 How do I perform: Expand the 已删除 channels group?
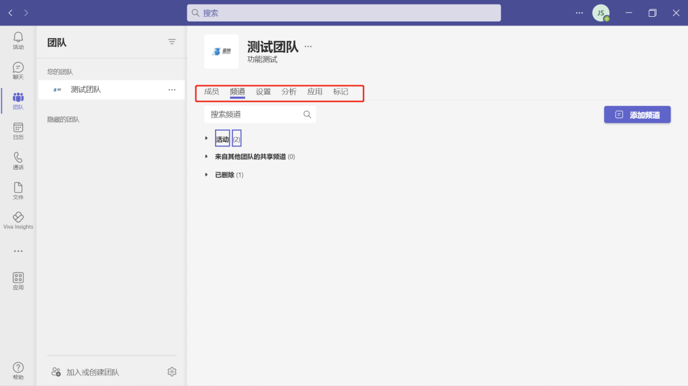206,175
